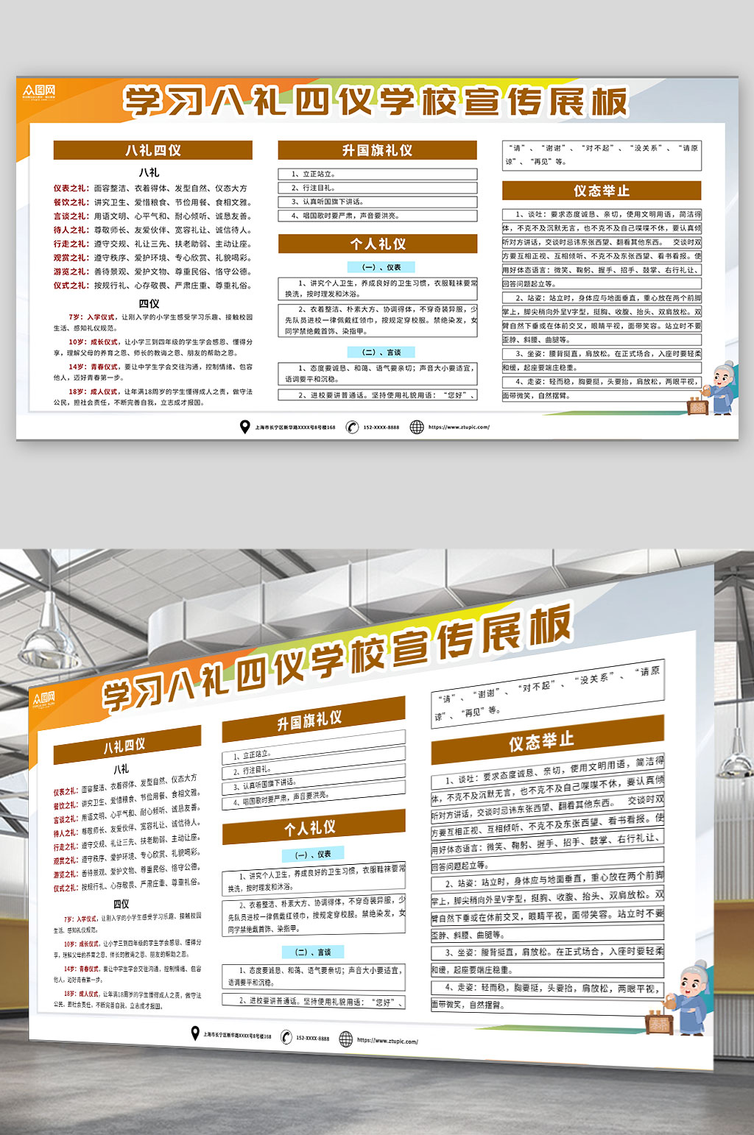Click the globe icon in the lower mockup footer
The image size is (754, 1135).
(x=346, y=1039)
